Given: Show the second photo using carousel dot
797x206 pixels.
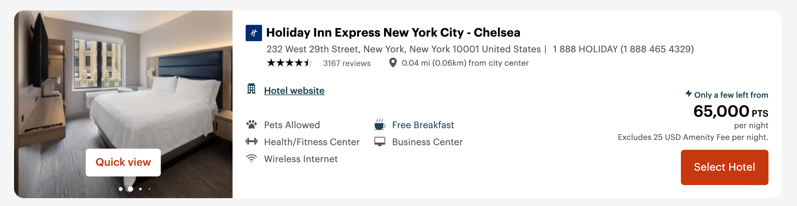Looking at the screenshot, I should point(131,189).
